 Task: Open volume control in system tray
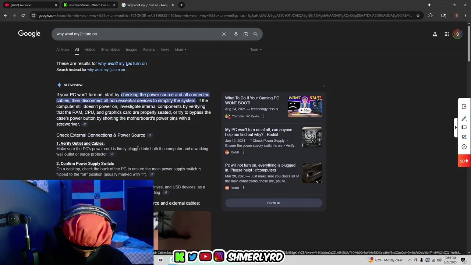point(439,260)
